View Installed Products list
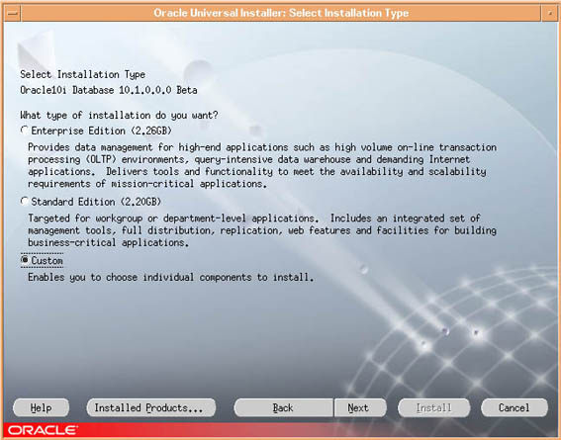This screenshot has width=561, height=440. (x=151, y=407)
